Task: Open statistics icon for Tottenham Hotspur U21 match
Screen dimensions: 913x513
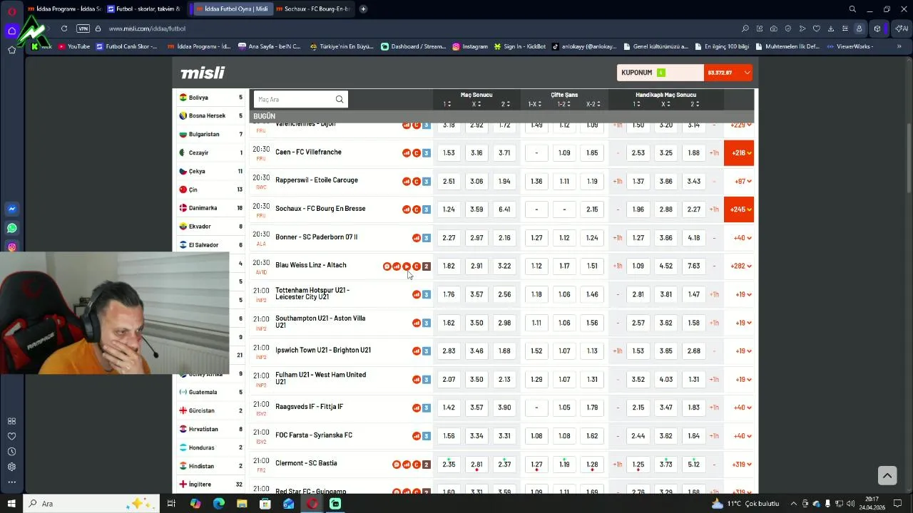Action: (417, 294)
